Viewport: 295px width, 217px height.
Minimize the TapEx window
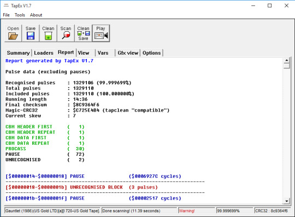pyautogui.click(x=253, y=5)
